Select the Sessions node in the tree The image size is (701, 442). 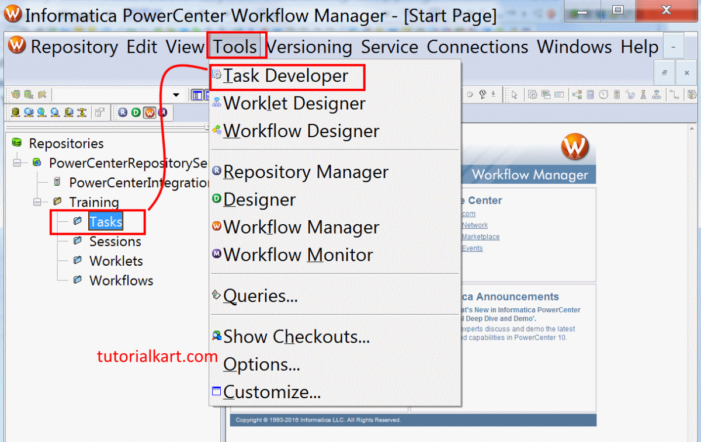tap(115, 241)
